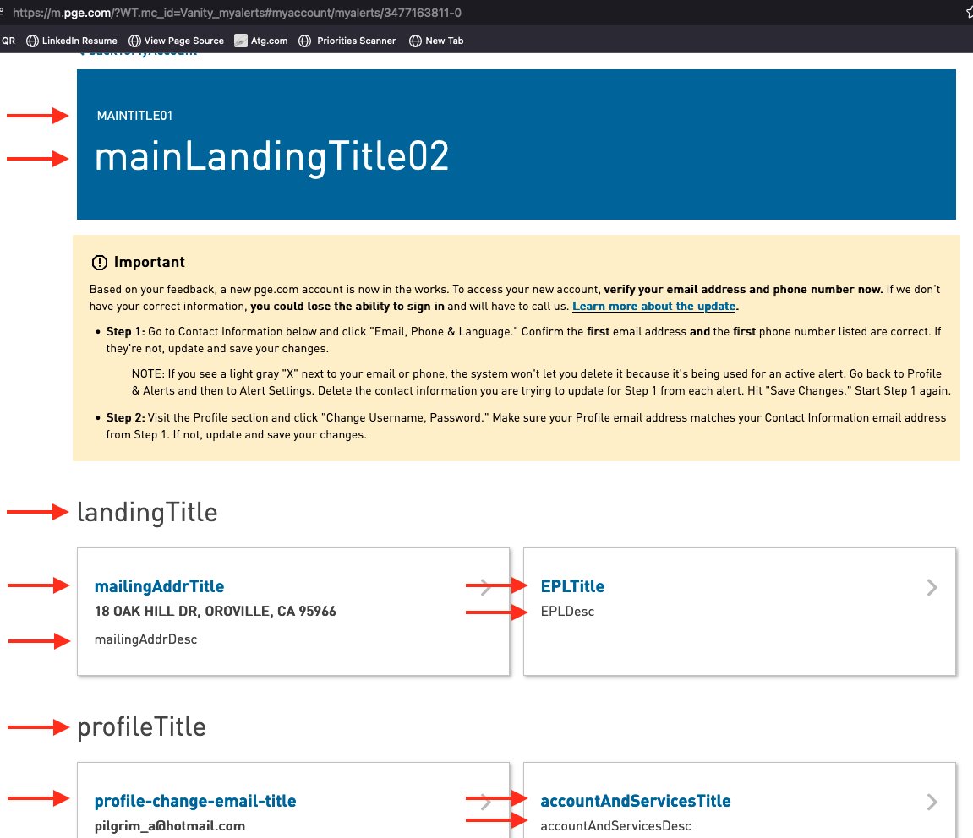Click the MAINTITLE01 label
This screenshot has height=838, width=973.
(x=134, y=116)
